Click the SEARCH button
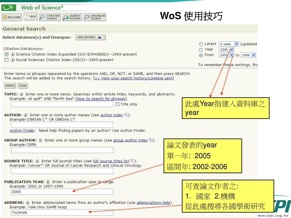The height and width of the screenshot is (218, 291). point(10,86)
